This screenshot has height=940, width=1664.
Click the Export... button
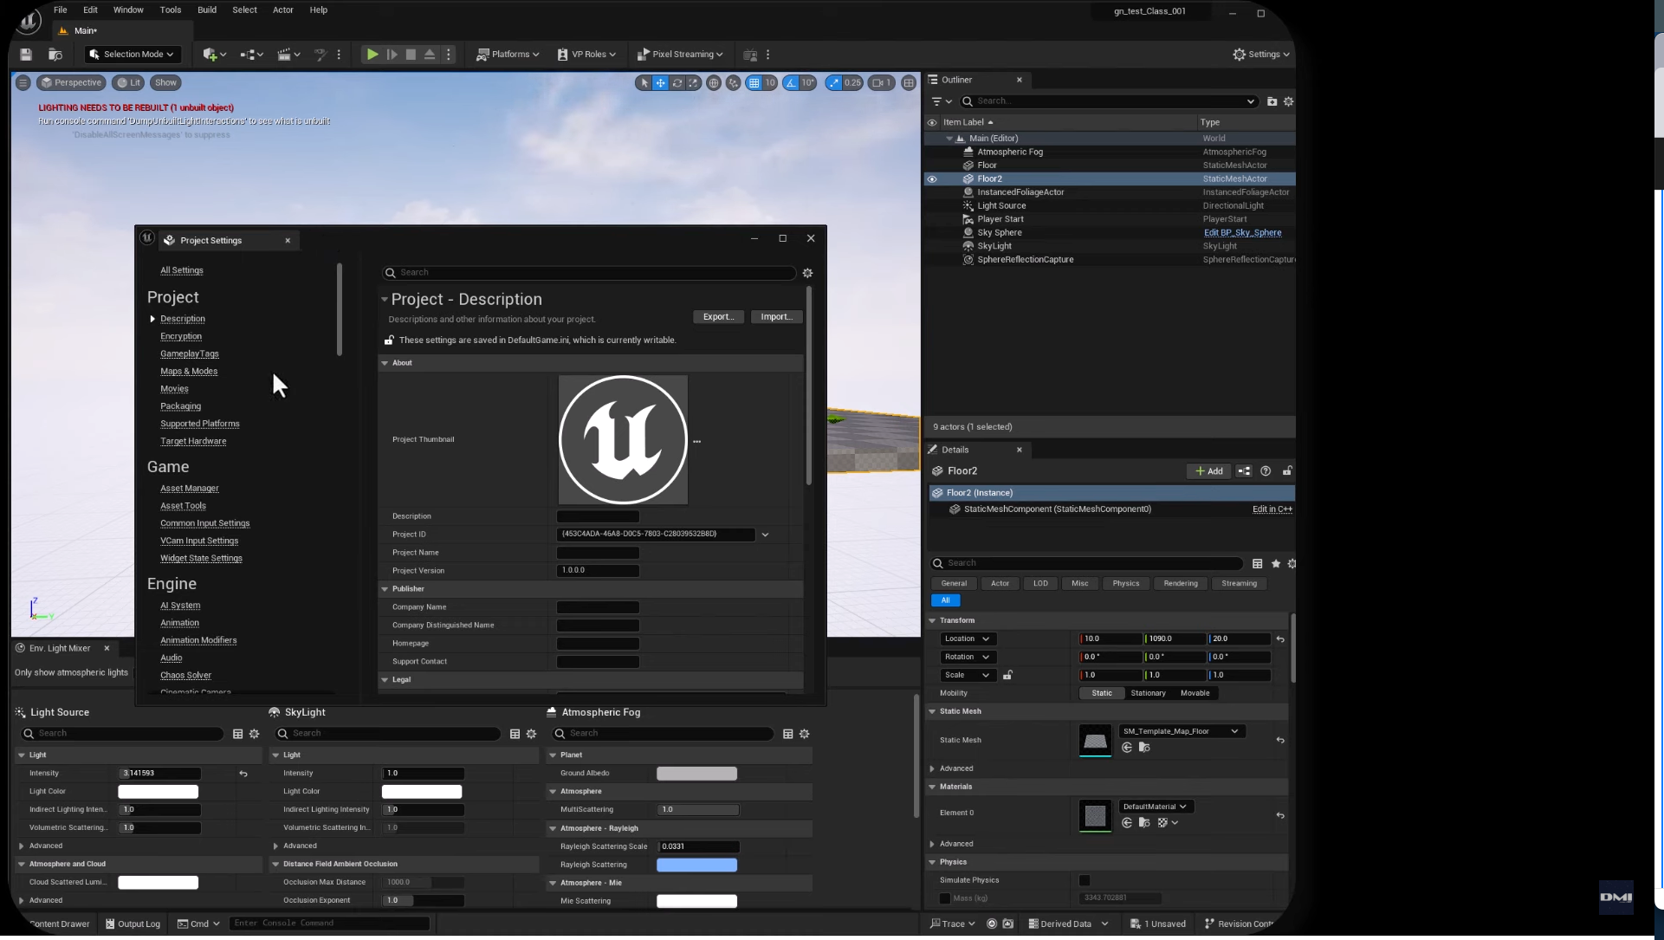click(718, 317)
